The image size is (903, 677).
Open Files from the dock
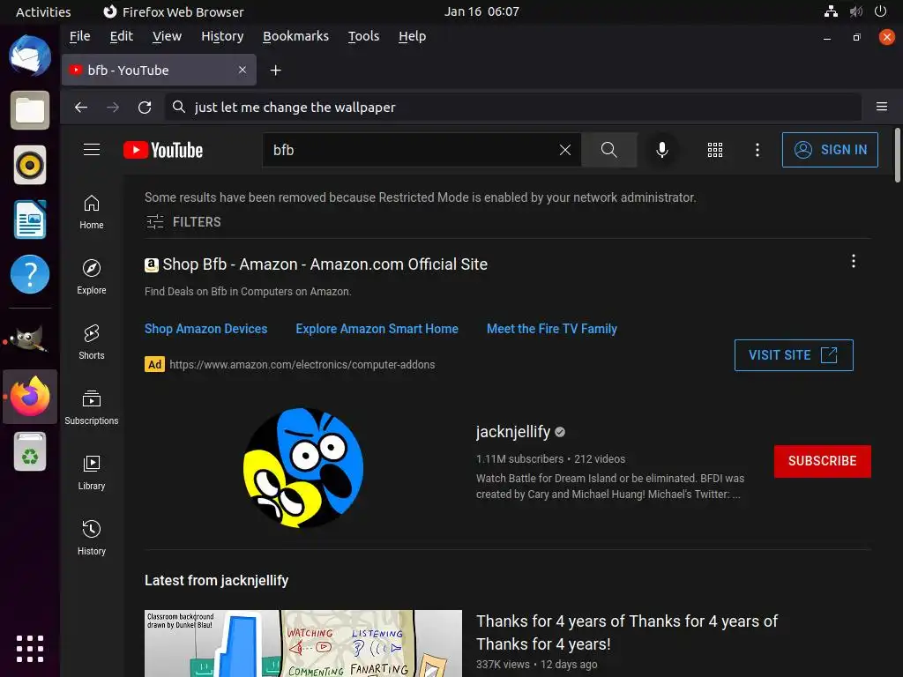pos(30,110)
